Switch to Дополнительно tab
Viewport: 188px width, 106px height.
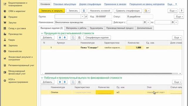145,28
